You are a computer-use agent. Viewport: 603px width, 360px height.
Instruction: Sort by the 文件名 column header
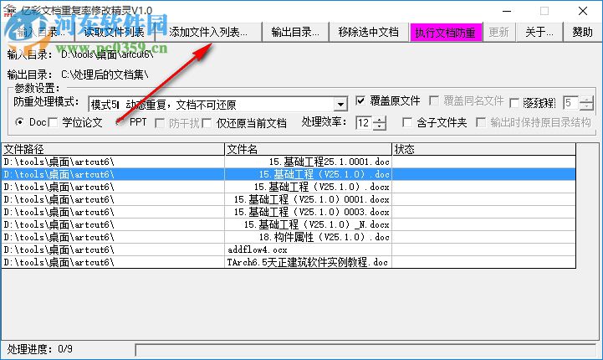pos(308,149)
